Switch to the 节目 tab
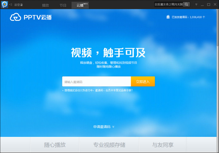Viewport: 219px width, 153px height. pyautogui.click(x=63, y=5)
